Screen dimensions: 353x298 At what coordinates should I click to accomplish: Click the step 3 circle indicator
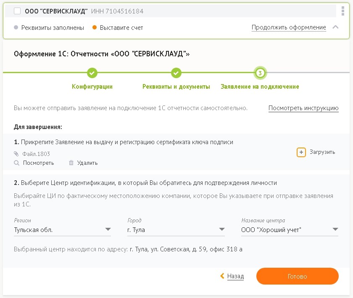point(260,73)
